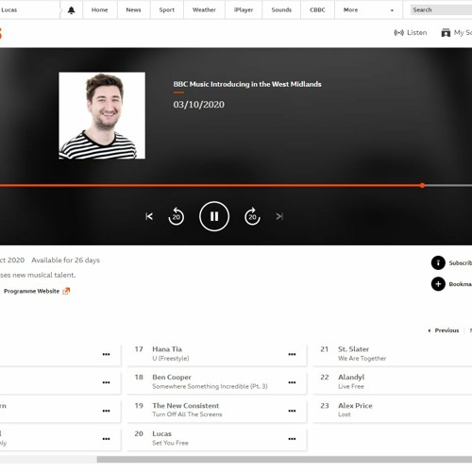Screen dimensions: 472x472
Task: Open the CBBC nav item
Action: coord(317,10)
